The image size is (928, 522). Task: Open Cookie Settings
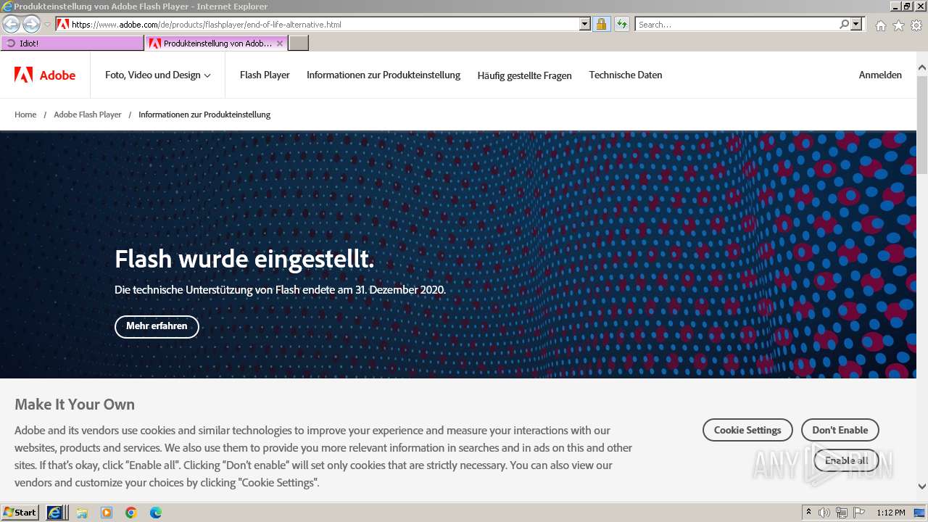747,430
